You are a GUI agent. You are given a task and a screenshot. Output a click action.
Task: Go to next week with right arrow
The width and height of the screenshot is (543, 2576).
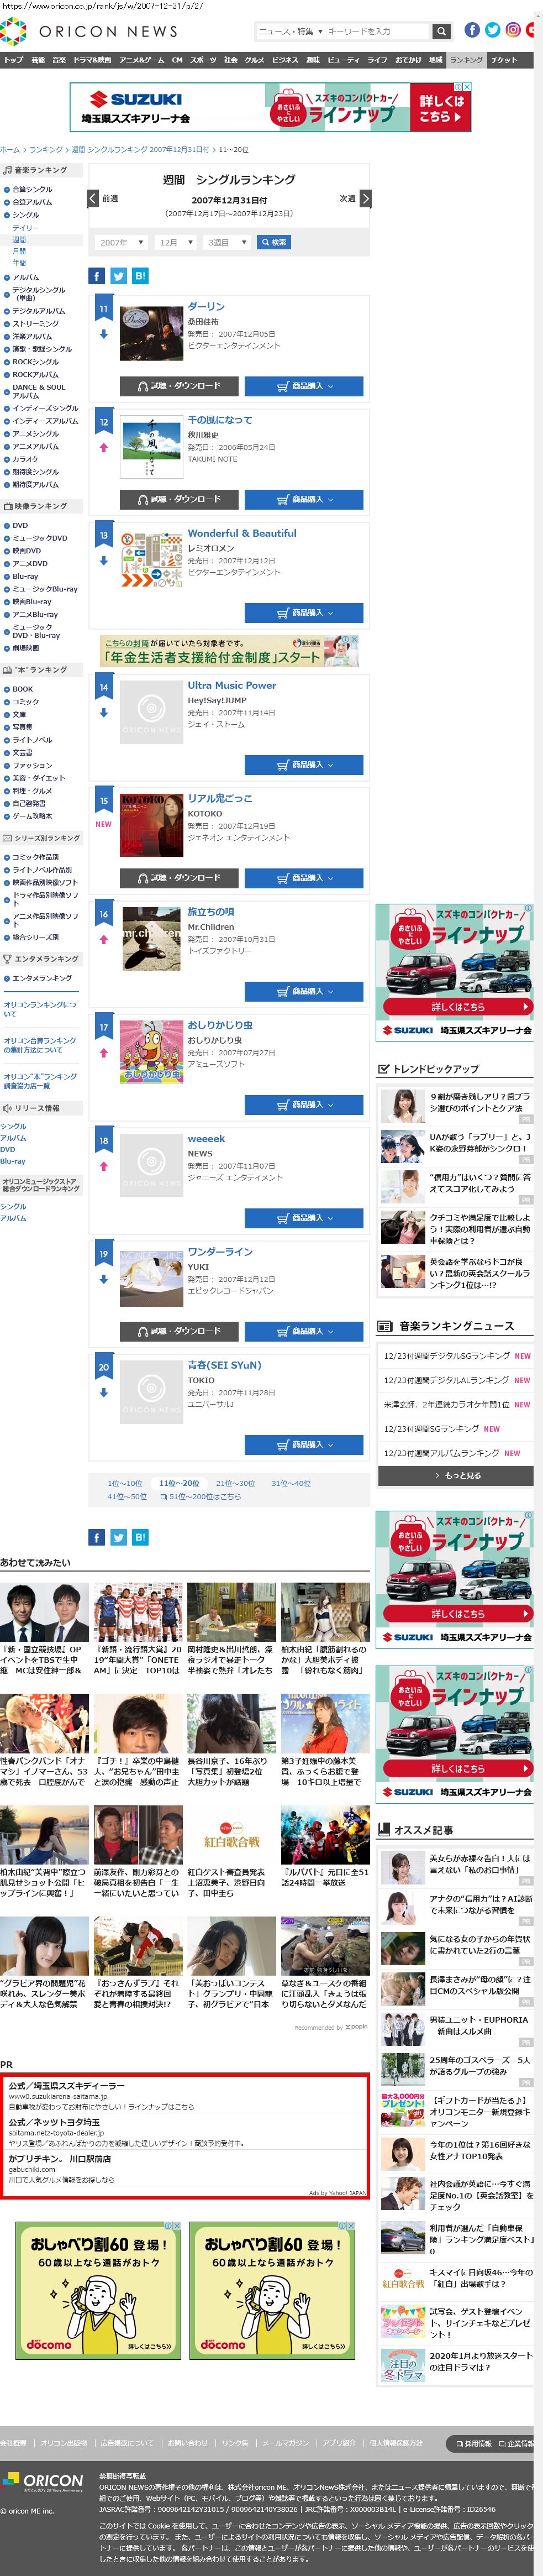(x=365, y=198)
